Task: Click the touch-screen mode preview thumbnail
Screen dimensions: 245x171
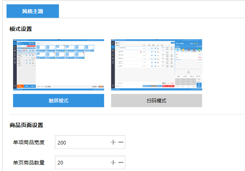Action: tap(59, 64)
